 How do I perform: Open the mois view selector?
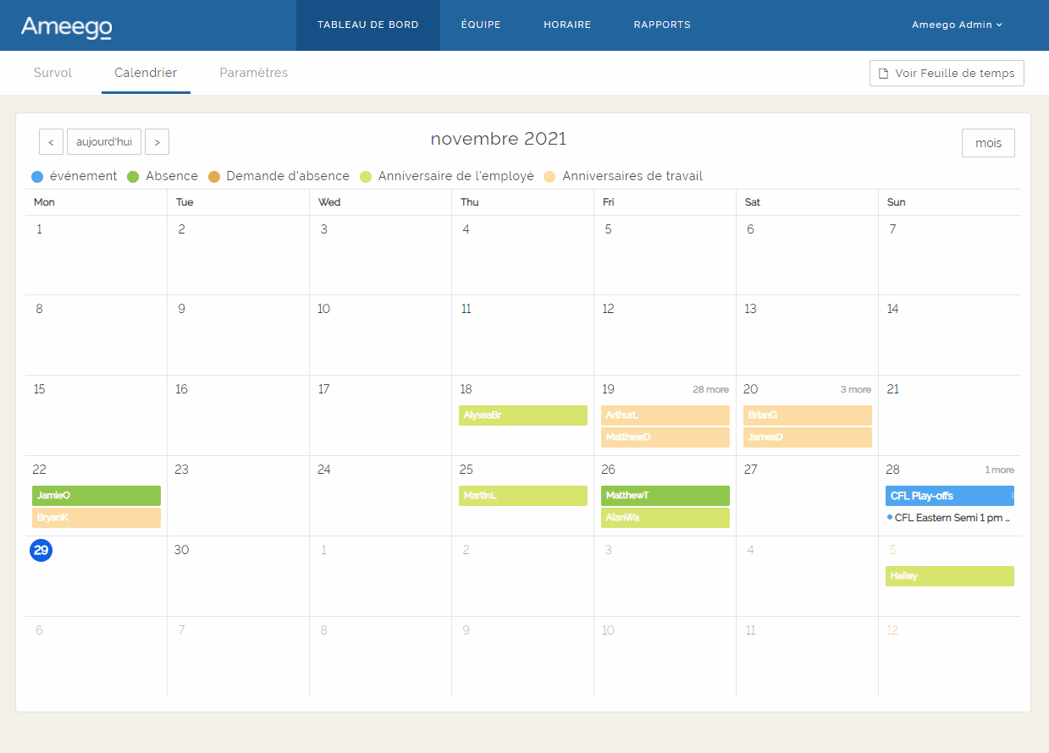point(988,142)
